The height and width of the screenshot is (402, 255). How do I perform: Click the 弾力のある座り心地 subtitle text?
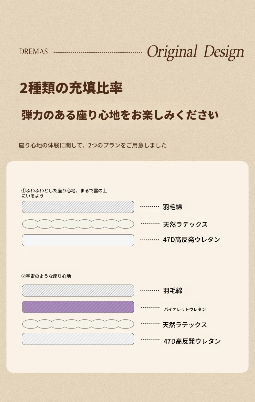coord(120,115)
